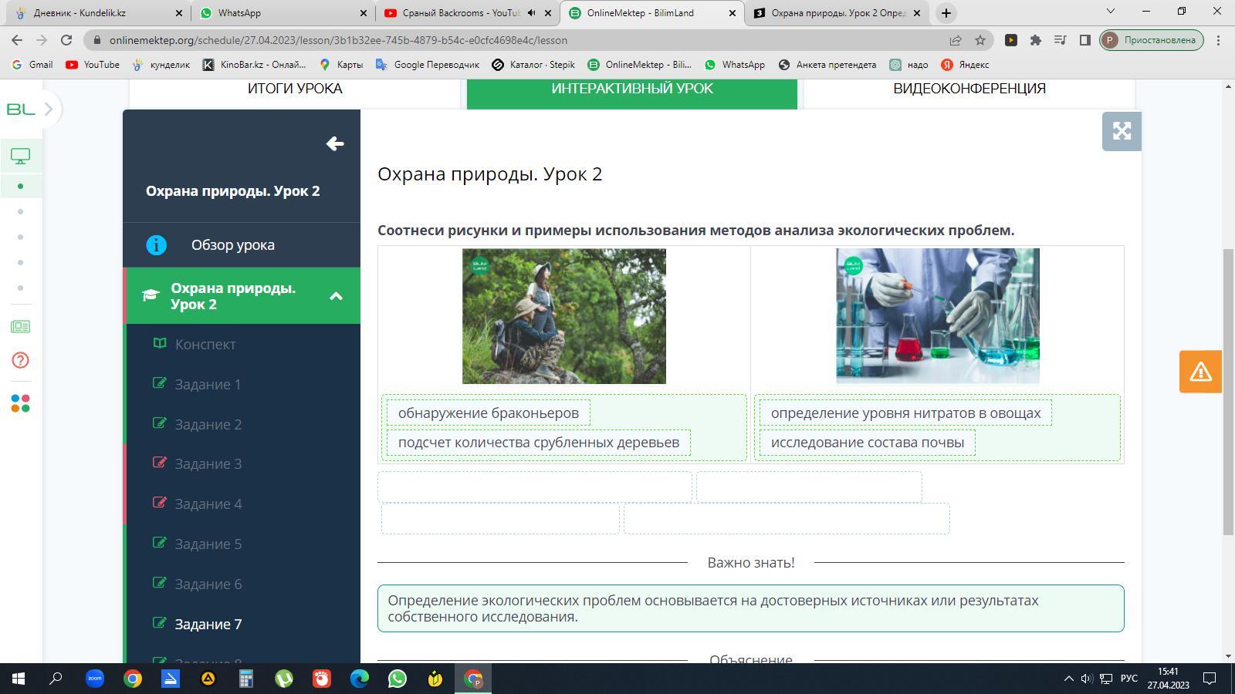Open the help question mark icon
The height and width of the screenshot is (694, 1235).
point(21,360)
